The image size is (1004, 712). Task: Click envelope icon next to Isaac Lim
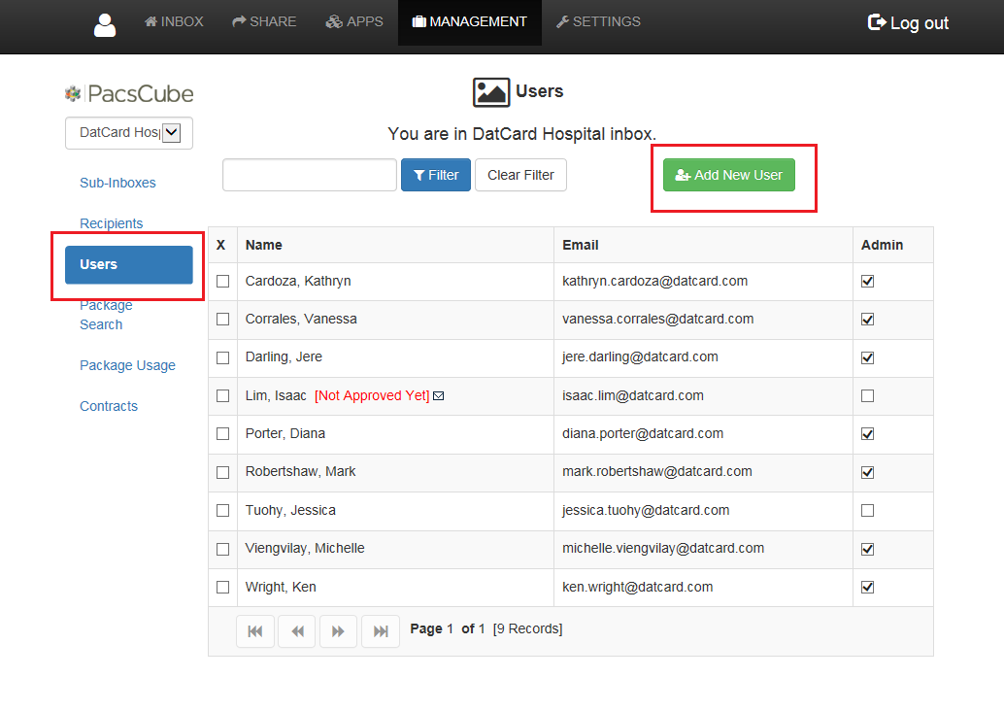pos(439,395)
